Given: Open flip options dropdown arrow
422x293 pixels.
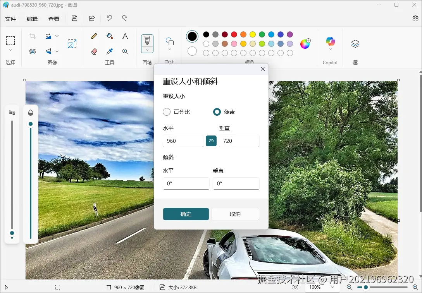Looking at the screenshot, I should point(57,51).
